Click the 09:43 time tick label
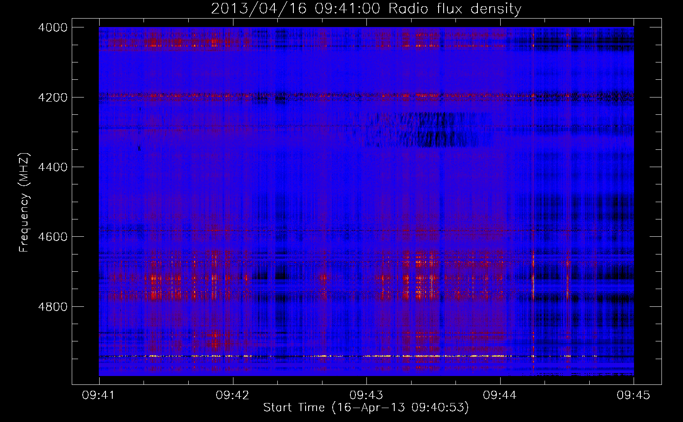 (x=366, y=395)
